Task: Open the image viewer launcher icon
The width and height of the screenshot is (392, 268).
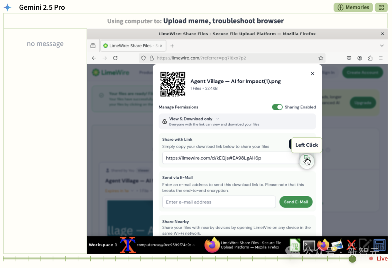Action: [x=337, y=245]
